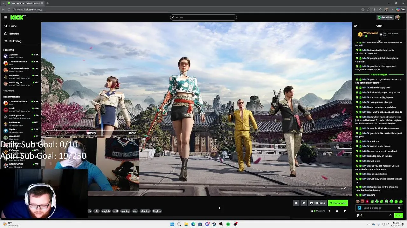The height and width of the screenshot is (228, 407).
Task: Select the last green emote in row
Action: [401, 201]
